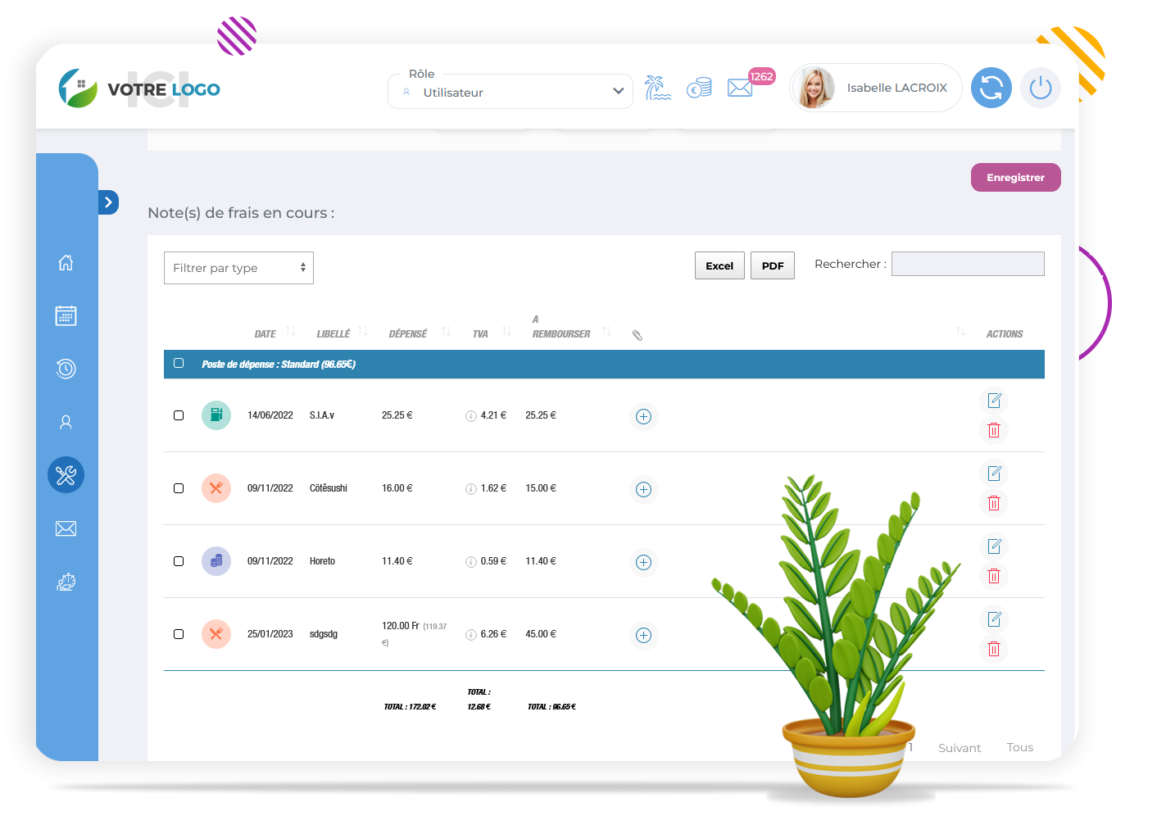Screen dimensions: 1166x825
Task: Sort the table by DÉPENSÉ column
Action: [x=408, y=333]
